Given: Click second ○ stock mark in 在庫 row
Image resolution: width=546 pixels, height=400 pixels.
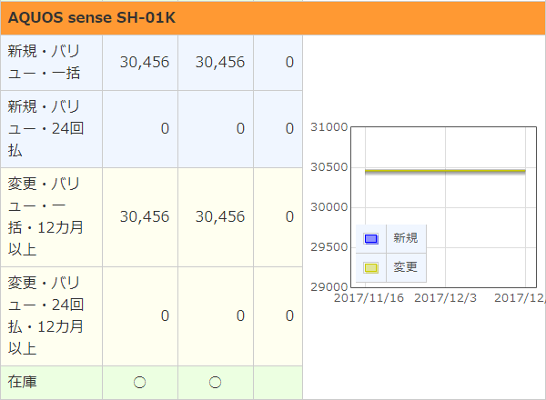Looking at the screenshot, I should pos(215,383).
